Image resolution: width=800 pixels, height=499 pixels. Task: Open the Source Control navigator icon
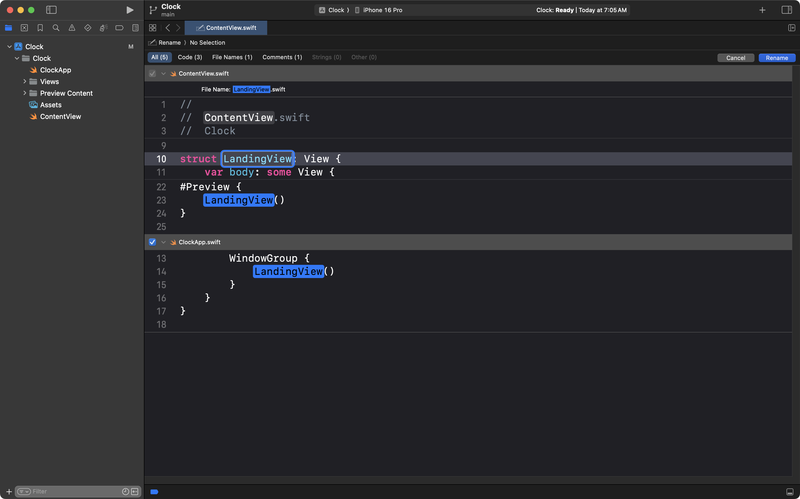pos(24,28)
